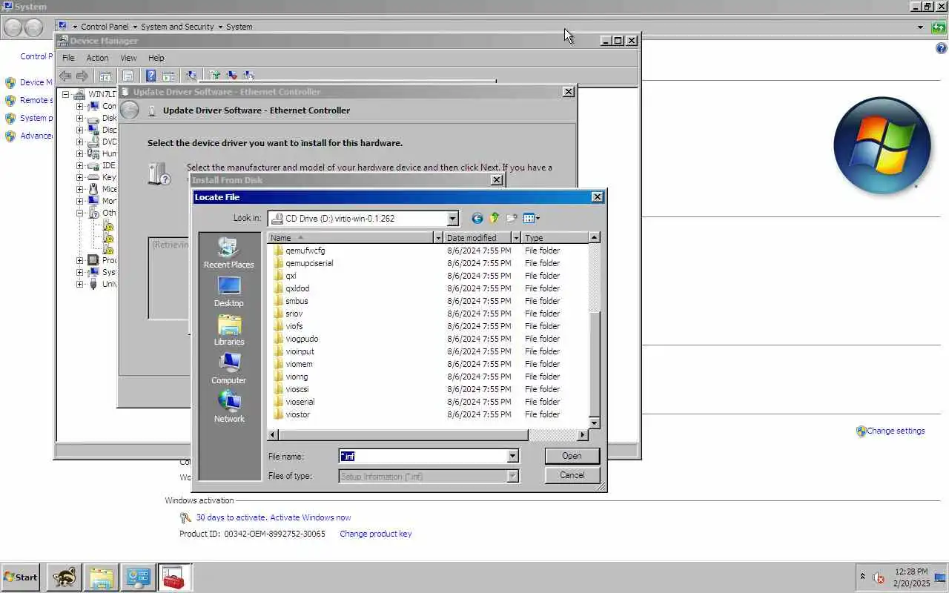Screen dimensions: 949x593
Task: Open the Help menu in Device Manager
Action: [x=156, y=58]
